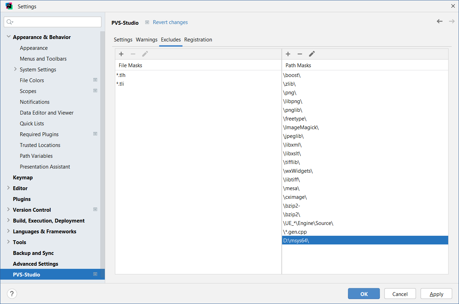Image resolution: width=459 pixels, height=304 pixels.
Task: Collapse the Appearance & Behavior section
Action: coord(8,37)
